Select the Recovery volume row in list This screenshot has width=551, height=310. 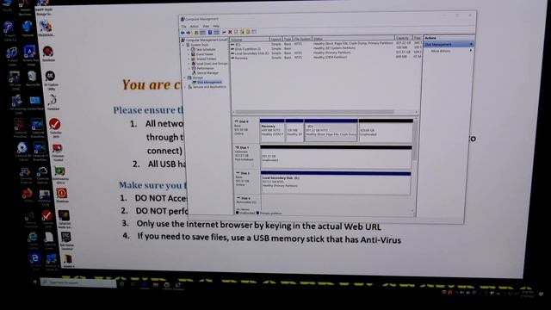point(325,58)
